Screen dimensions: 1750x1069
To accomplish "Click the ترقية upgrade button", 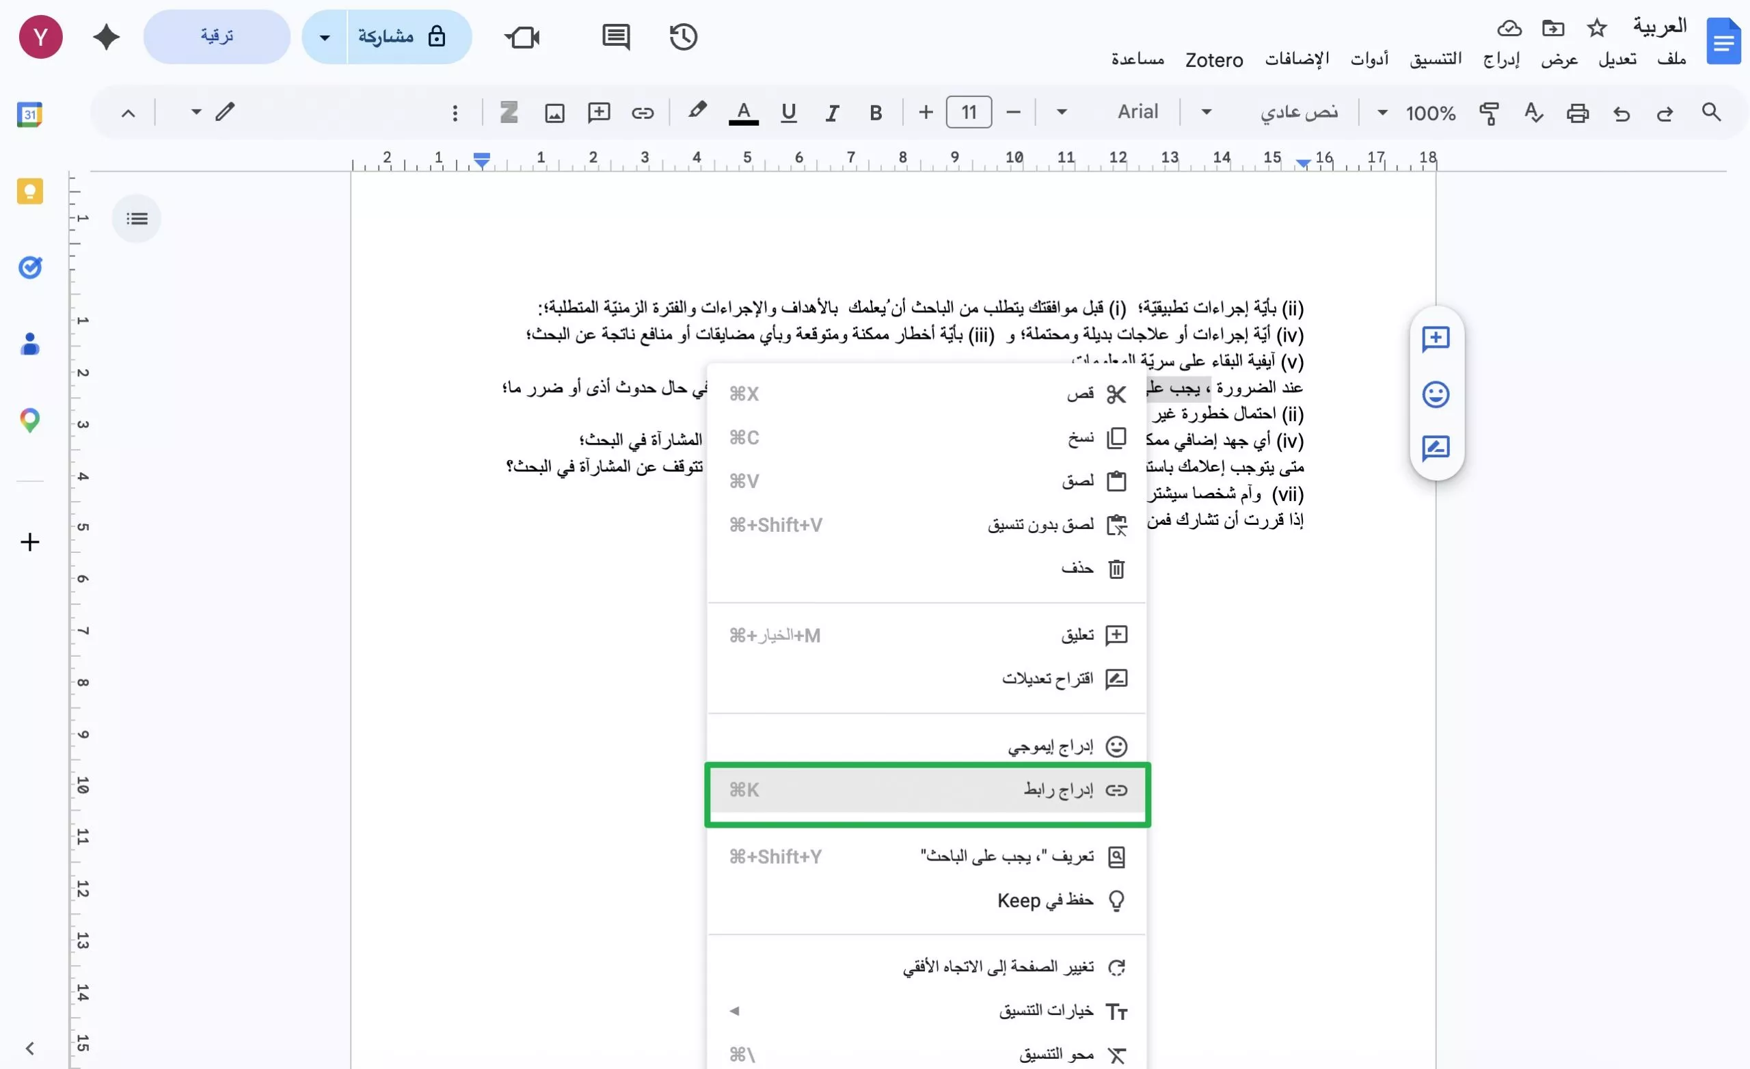I will (x=216, y=36).
